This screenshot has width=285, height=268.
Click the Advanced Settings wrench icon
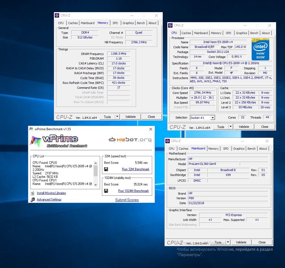(33, 200)
